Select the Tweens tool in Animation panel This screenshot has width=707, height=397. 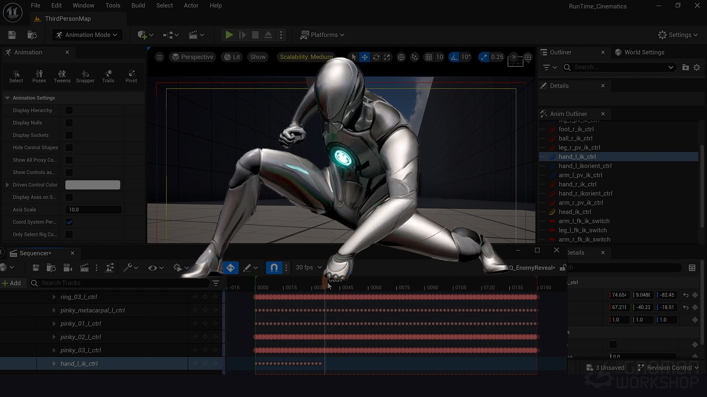pyautogui.click(x=62, y=76)
